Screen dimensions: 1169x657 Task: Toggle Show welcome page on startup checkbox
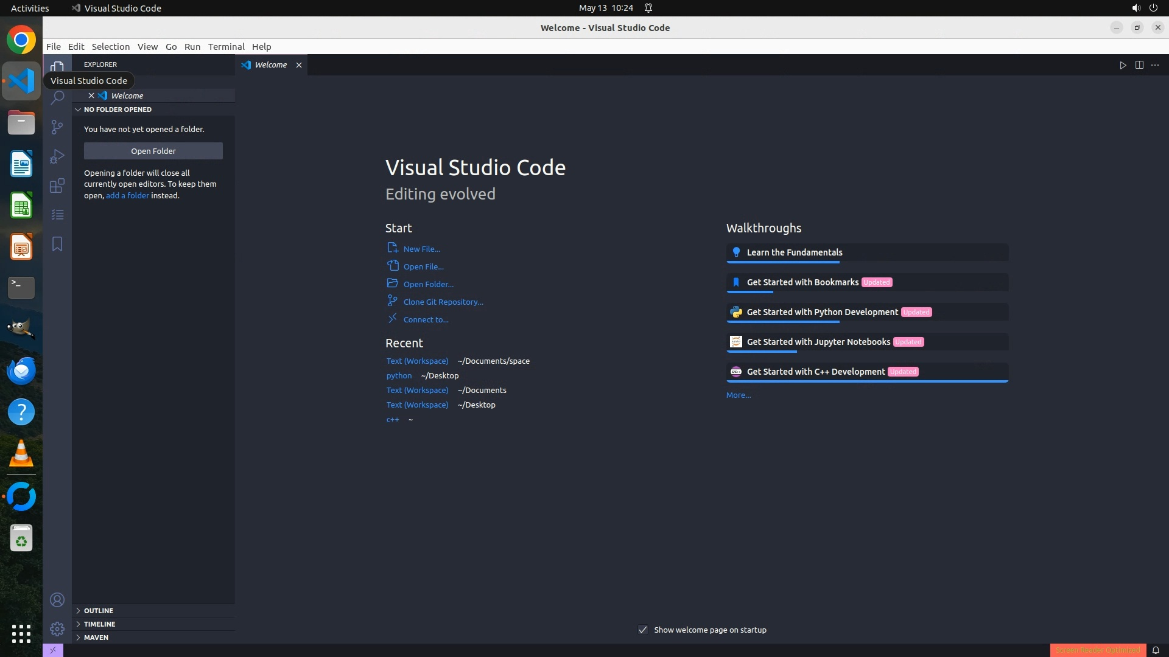[643, 630]
